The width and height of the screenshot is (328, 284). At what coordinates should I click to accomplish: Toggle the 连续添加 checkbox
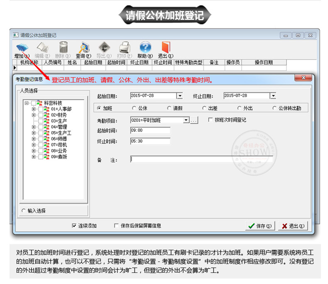(75, 226)
